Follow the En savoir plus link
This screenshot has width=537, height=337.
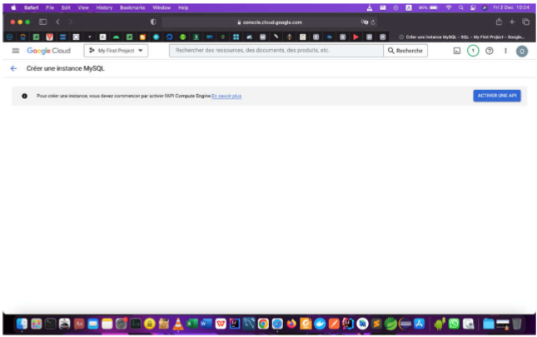click(x=226, y=97)
